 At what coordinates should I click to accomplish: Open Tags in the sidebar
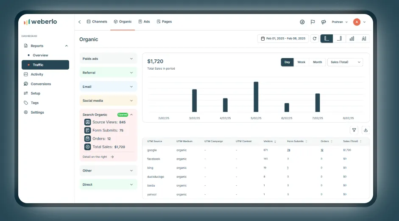coord(31,103)
